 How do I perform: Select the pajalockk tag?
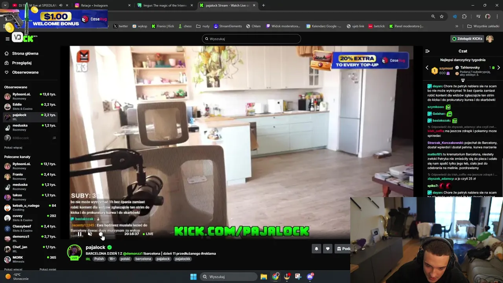pos(183,259)
